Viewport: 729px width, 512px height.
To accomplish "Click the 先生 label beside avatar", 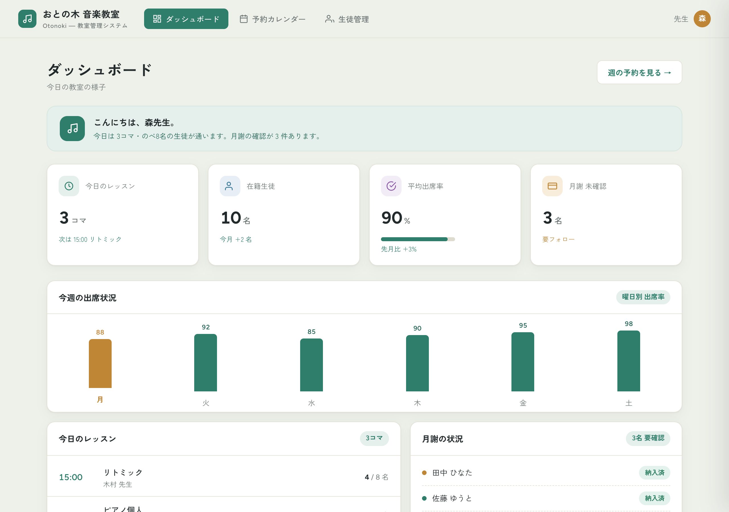I will [681, 19].
